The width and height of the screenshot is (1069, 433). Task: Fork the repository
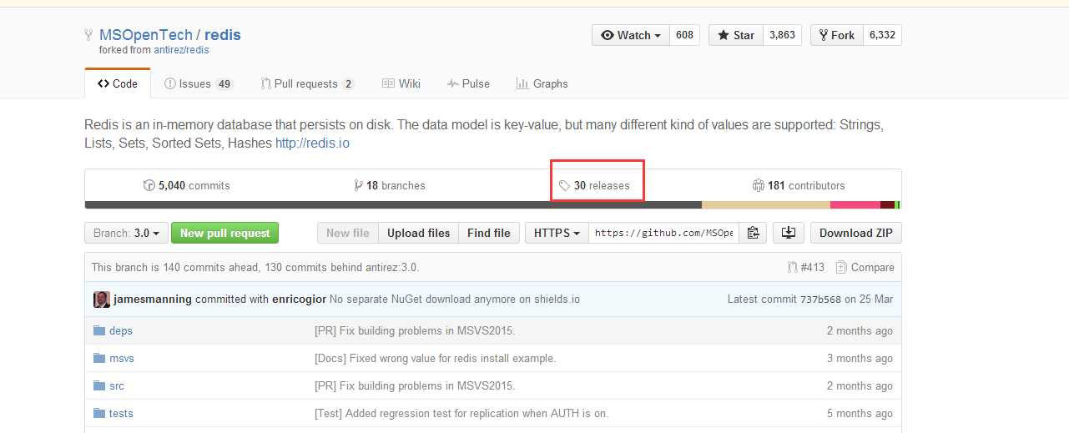coord(836,35)
